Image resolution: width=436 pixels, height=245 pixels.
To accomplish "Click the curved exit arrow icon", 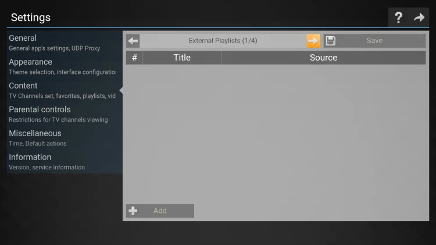I will [x=419, y=17].
